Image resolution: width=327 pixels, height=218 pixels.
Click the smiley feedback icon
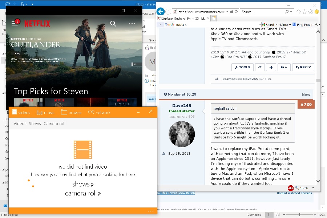pyautogui.click(x=316, y=12)
